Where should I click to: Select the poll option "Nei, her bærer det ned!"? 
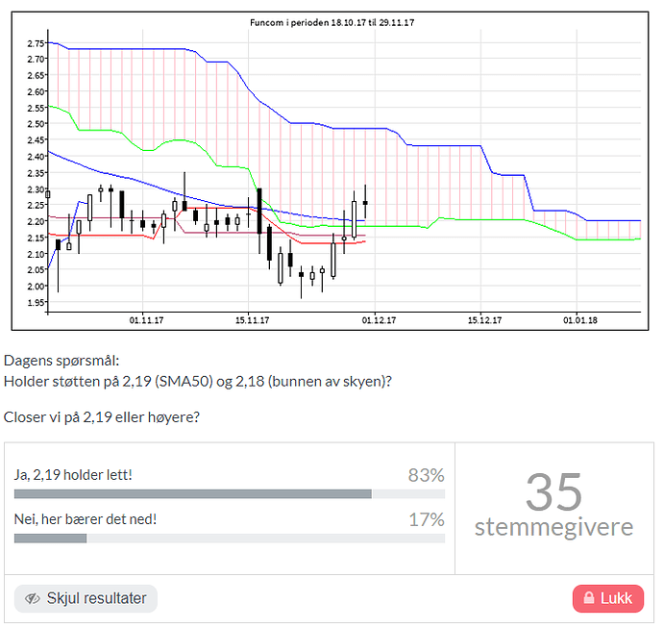[x=86, y=519]
